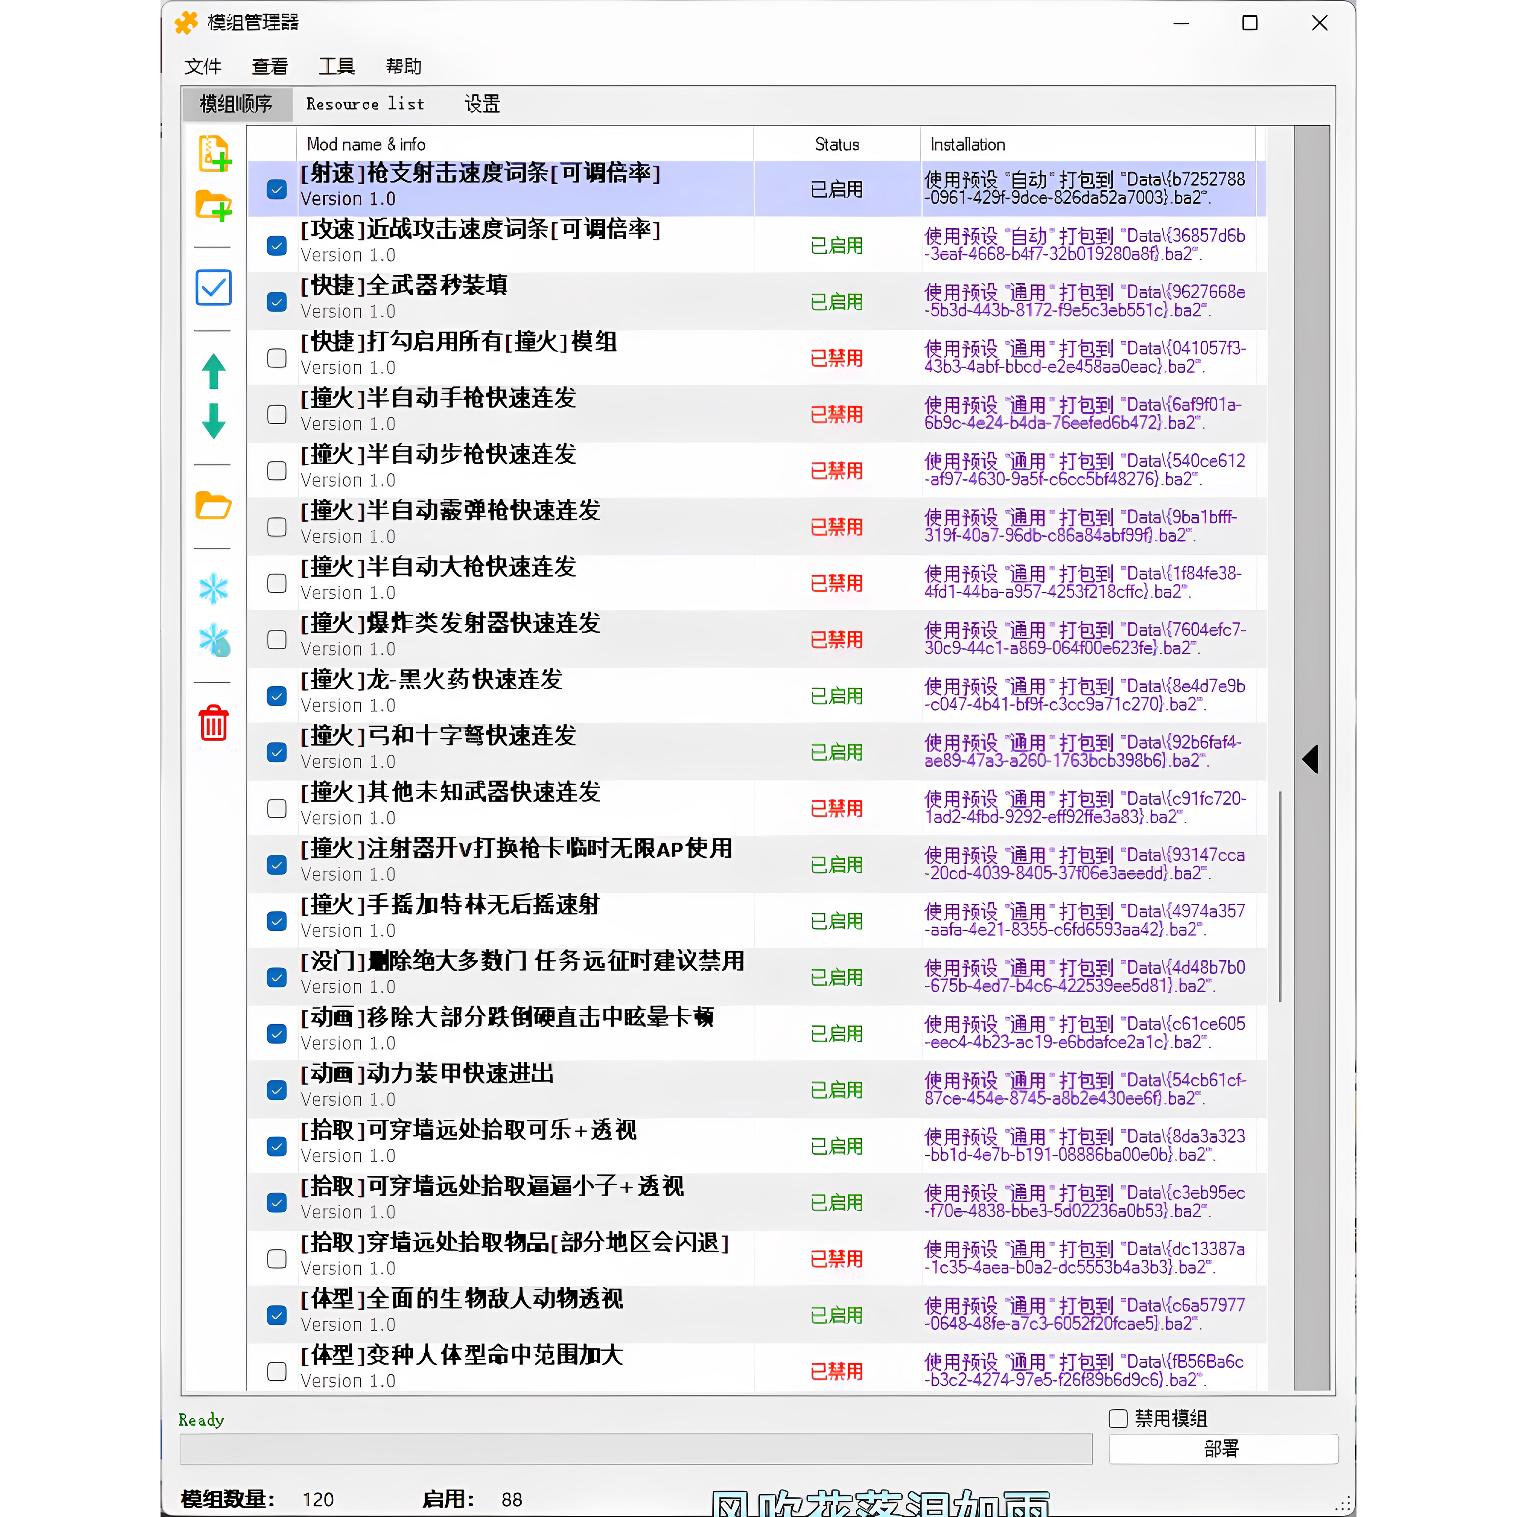The image size is (1517, 1517).
Task: Switch to the Resource list tab
Action: pos(365,103)
